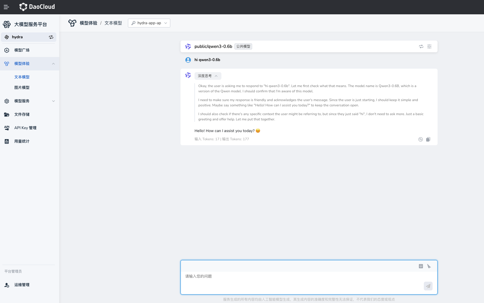Open 运维管理 at sidebar bottom
Viewport: 484px width, 303px height.
(x=22, y=285)
